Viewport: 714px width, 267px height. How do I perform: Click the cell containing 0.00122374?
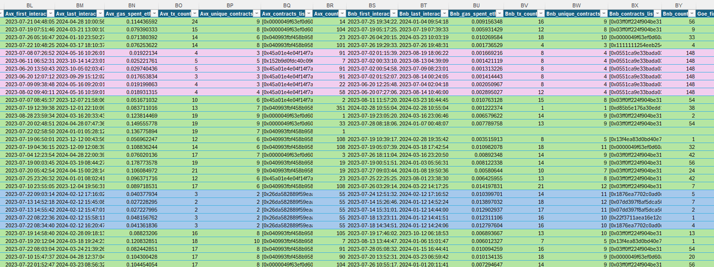[x=476, y=107]
